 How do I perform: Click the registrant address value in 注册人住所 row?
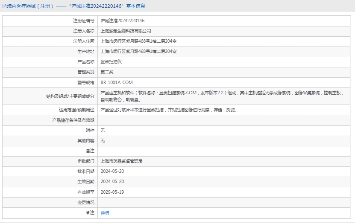click(138, 41)
